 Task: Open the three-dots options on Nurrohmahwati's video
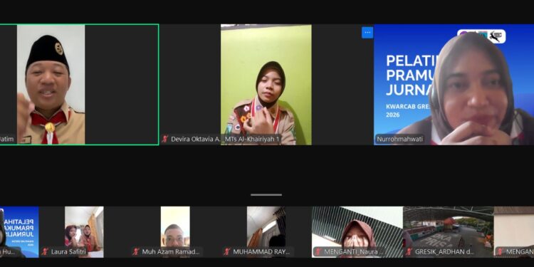367,33
